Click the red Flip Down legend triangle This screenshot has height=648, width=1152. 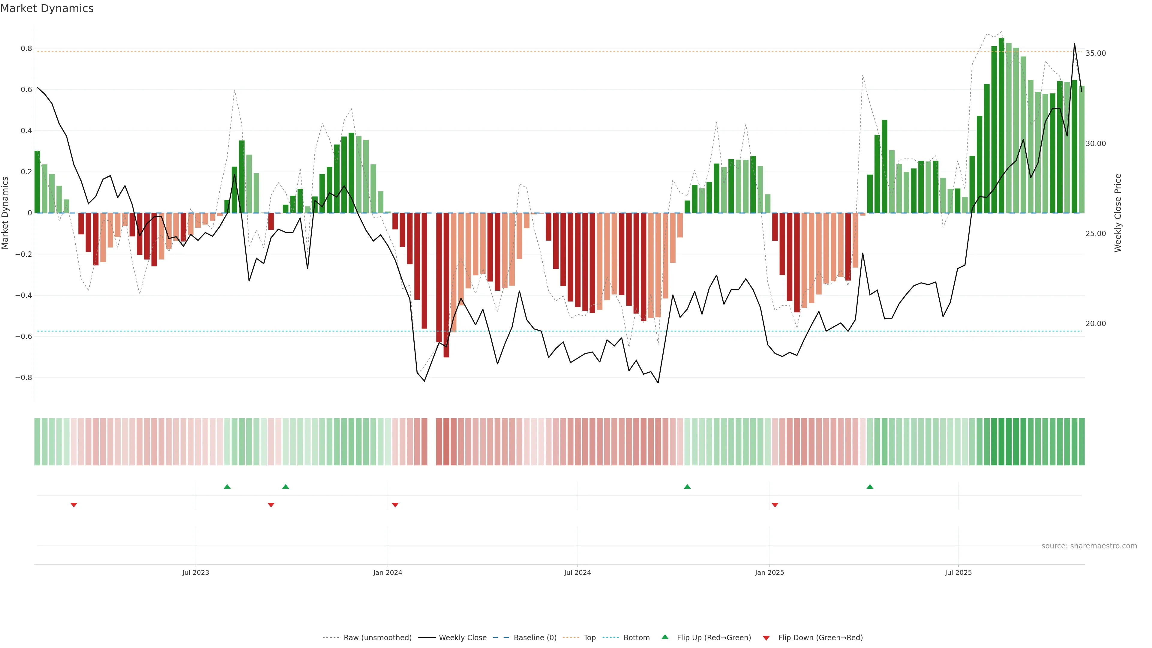pos(766,638)
